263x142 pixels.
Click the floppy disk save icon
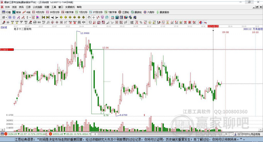click(126, 17)
